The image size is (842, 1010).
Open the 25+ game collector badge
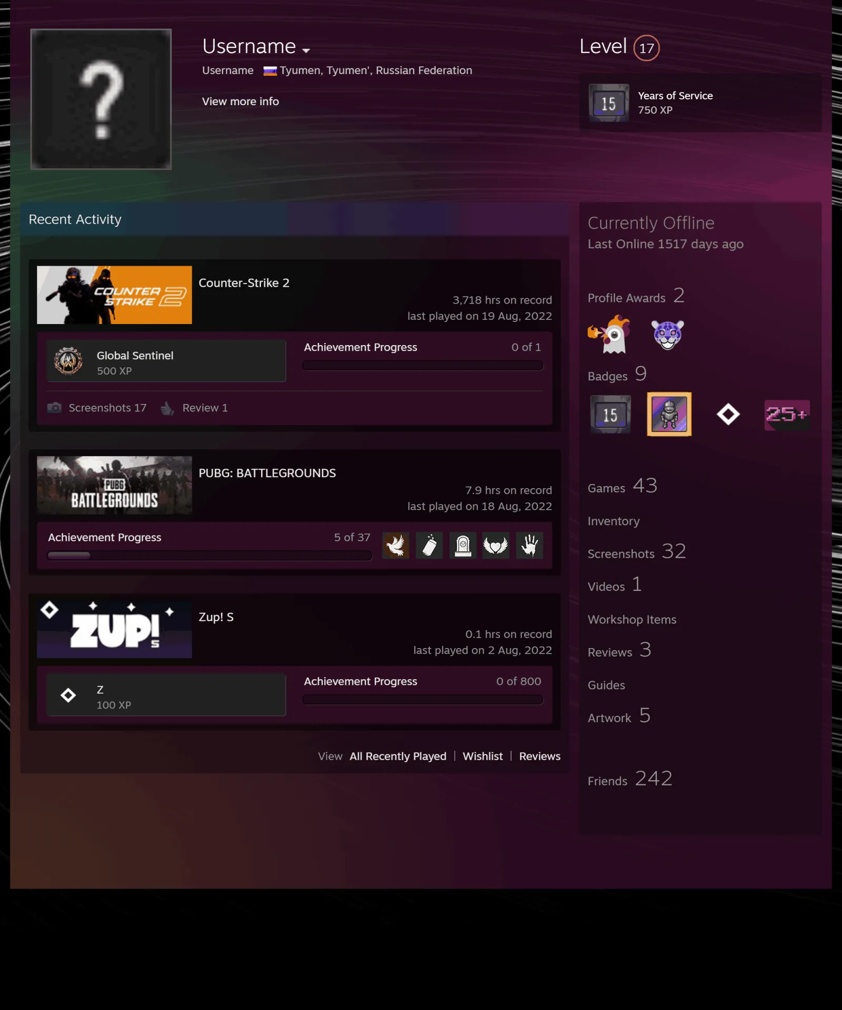(787, 415)
